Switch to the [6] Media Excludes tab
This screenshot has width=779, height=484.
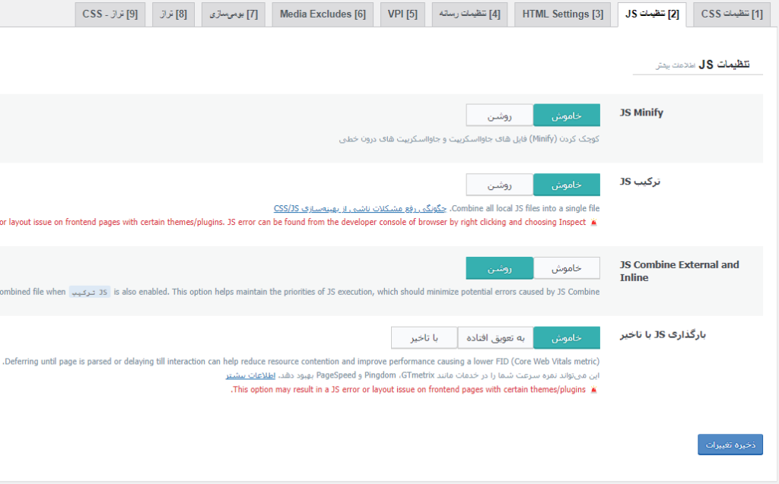click(323, 14)
